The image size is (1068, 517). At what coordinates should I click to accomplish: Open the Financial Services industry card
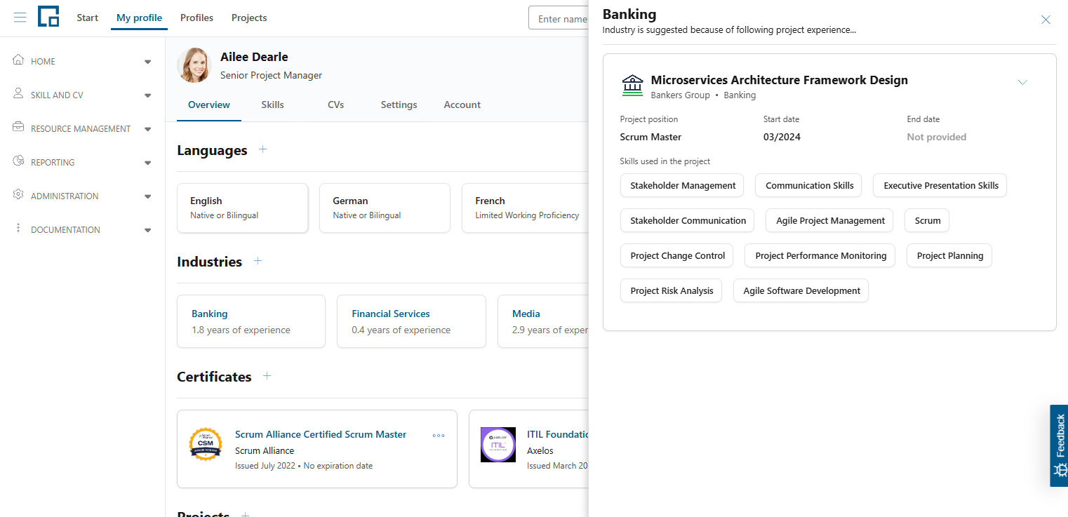[x=411, y=321]
